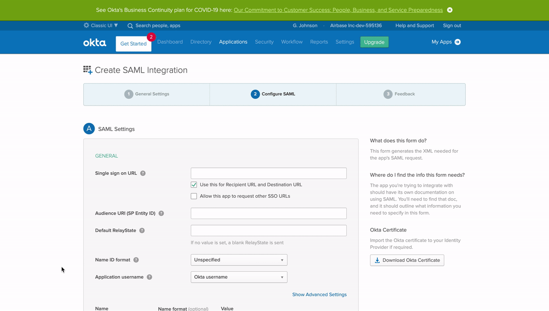This screenshot has height=311, width=549.
Task: Open the Applications menu
Action: click(x=233, y=42)
